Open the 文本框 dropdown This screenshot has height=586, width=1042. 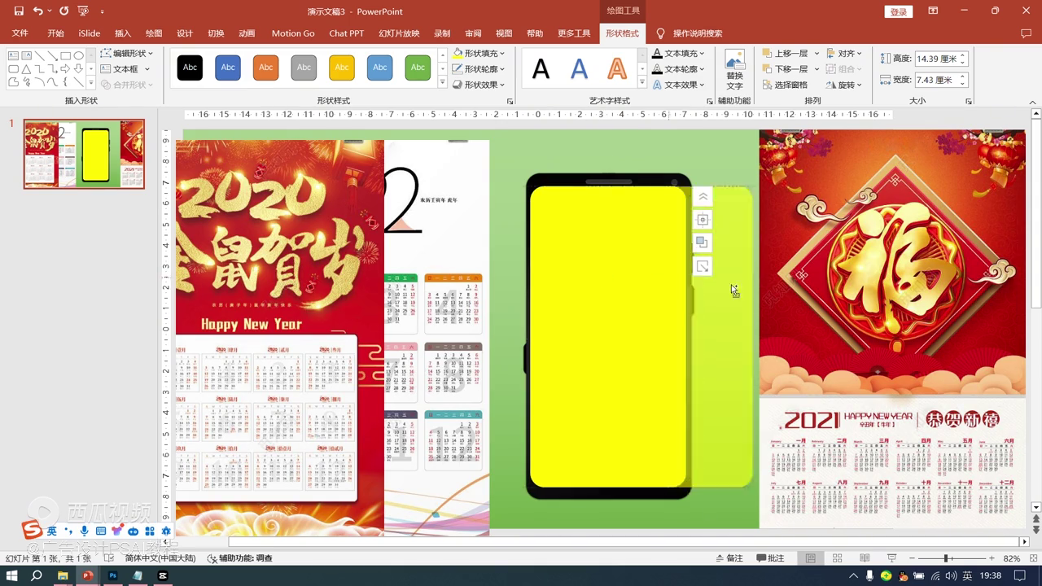124,69
